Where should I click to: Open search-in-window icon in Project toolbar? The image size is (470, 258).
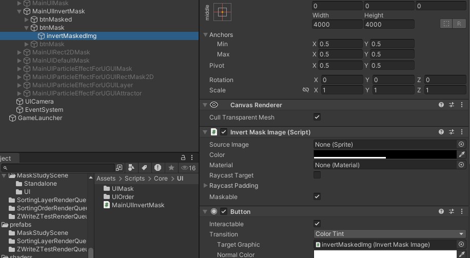(x=119, y=168)
